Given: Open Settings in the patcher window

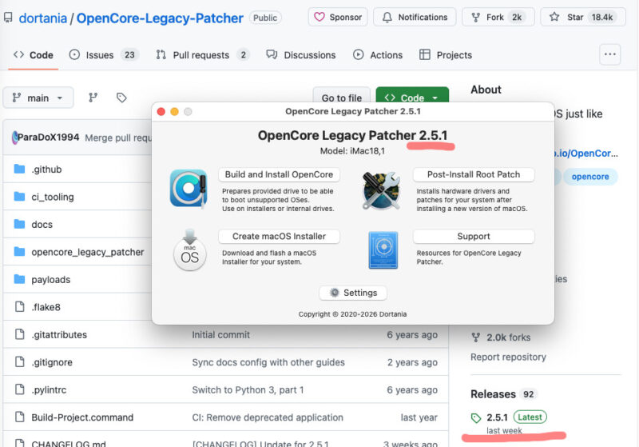Looking at the screenshot, I should point(353,293).
